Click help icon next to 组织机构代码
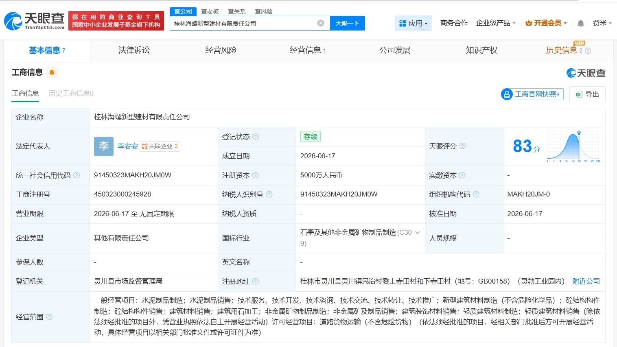 (x=476, y=194)
